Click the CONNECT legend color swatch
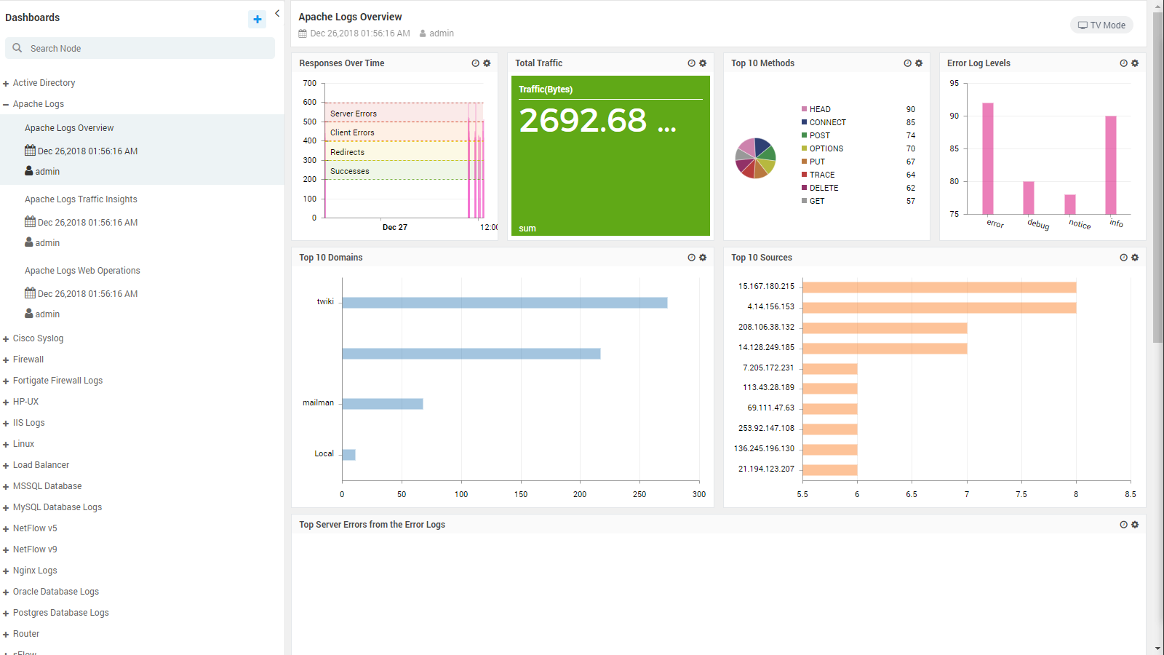Screen dimensions: 1164x655 (804, 122)
